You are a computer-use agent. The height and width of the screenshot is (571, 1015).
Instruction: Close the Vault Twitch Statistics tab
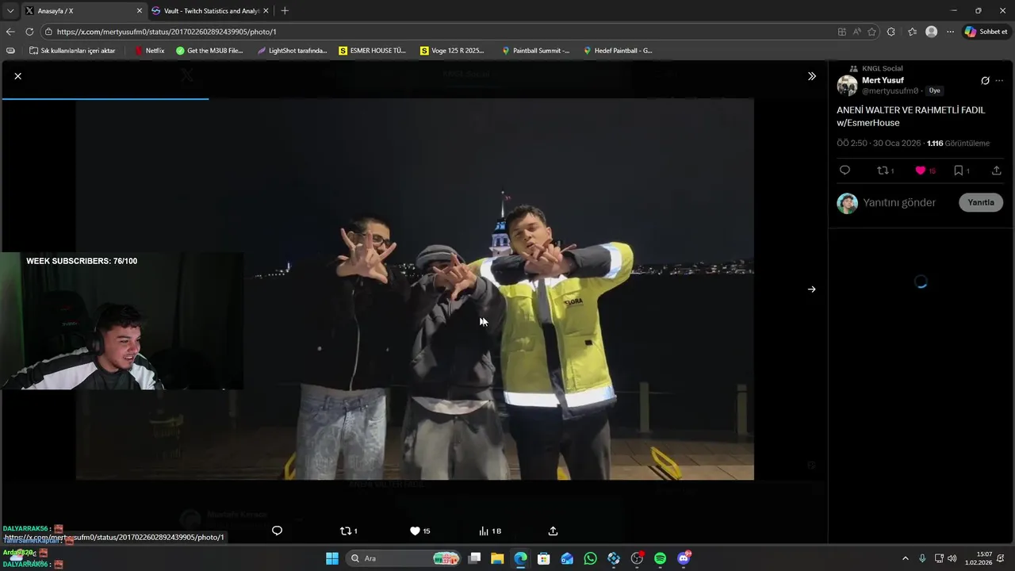[x=266, y=11]
